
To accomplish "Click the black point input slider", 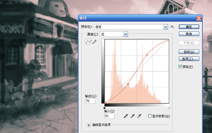I will [104, 108].
